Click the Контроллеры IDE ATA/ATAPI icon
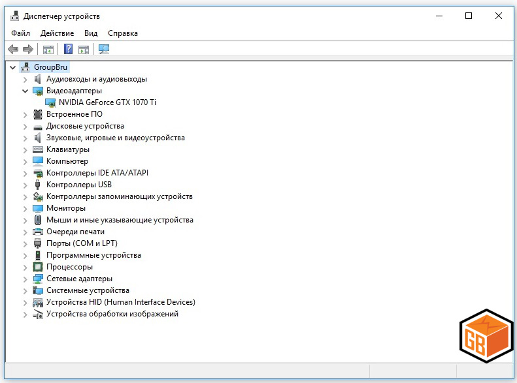The height and width of the screenshot is (383, 517). (x=38, y=173)
